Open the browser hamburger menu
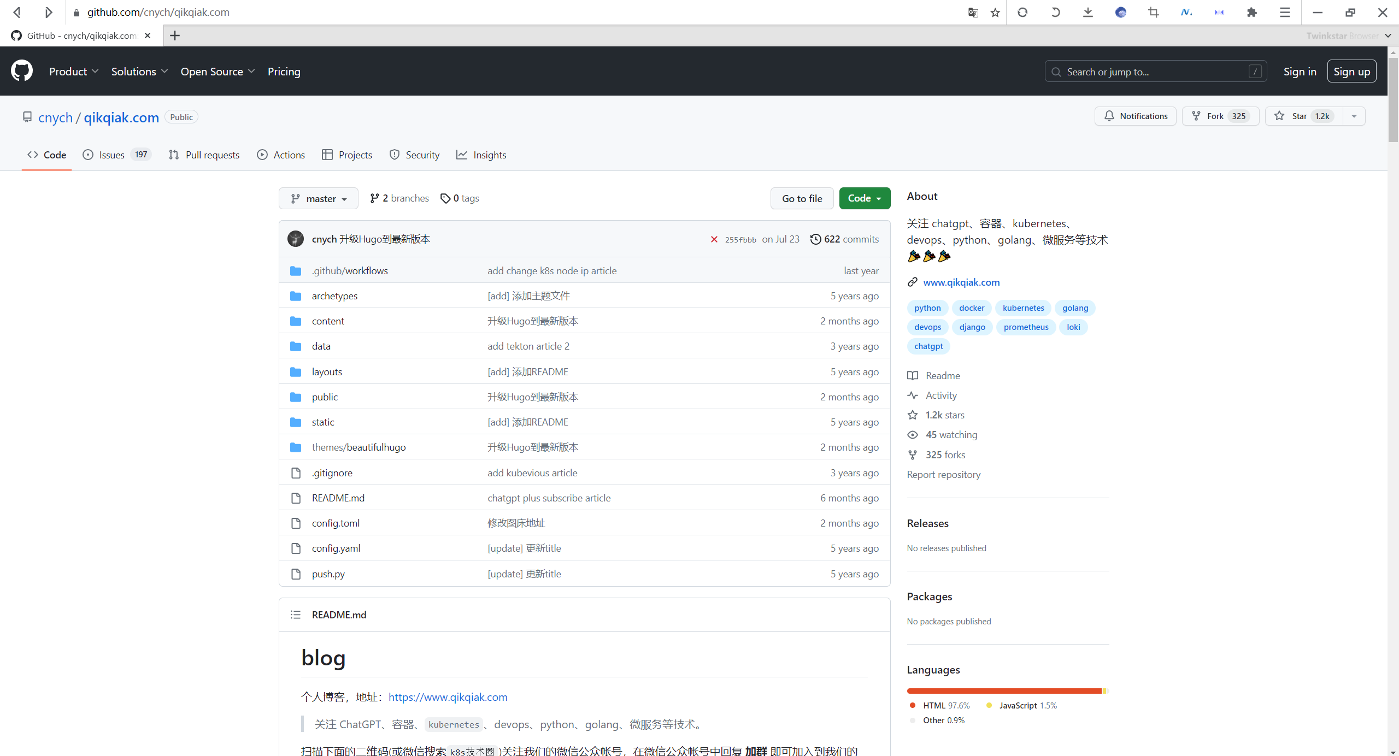Viewport: 1399px width, 756px height. tap(1285, 12)
